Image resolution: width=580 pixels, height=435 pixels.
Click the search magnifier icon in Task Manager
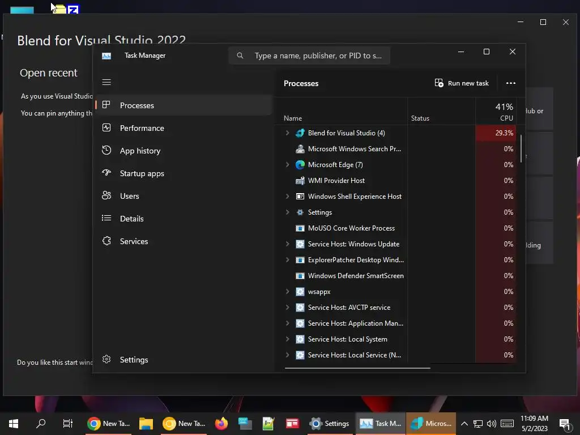pos(240,56)
